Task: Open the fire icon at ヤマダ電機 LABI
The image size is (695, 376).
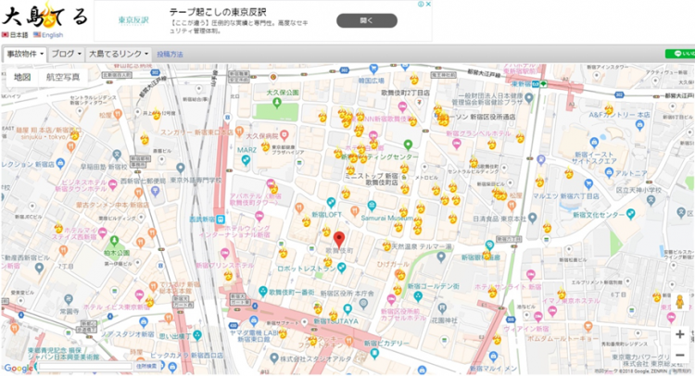Action: pyautogui.click(x=283, y=333)
